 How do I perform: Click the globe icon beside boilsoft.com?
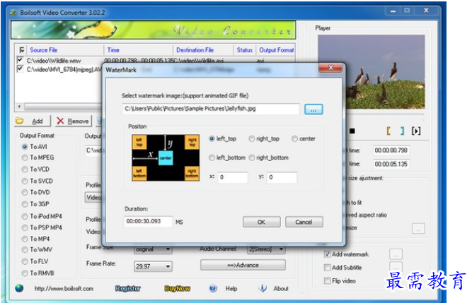pyautogui.click(x=19, y=288)
